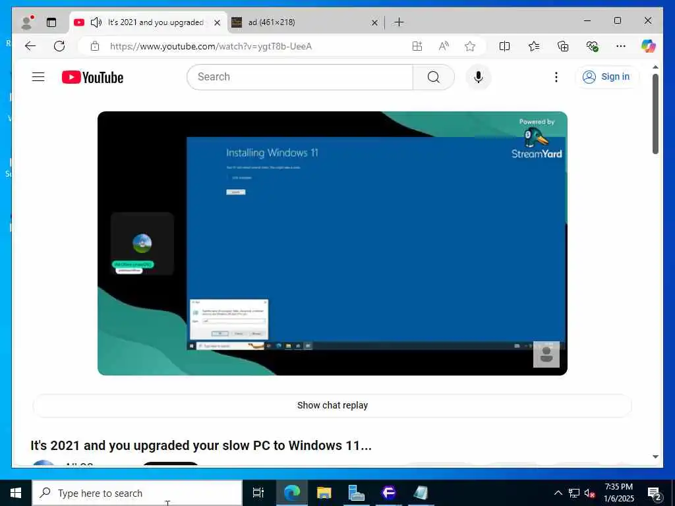Open Collections panel
This screenshot has width=675, height=506.
pos(563,46)
